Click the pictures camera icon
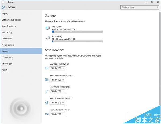The height and width of the screenshot is (124, 161). 47,103
